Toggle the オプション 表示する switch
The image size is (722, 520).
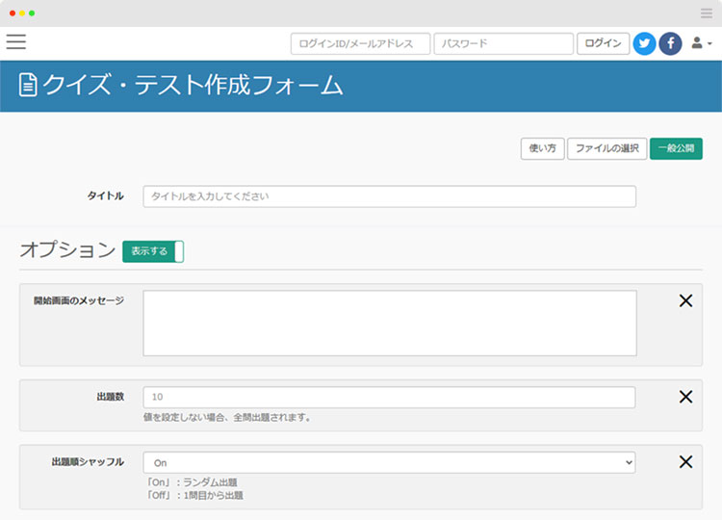tap(152, 251)
